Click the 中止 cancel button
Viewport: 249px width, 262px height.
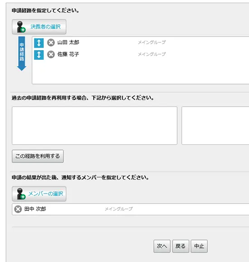(199, 246)
